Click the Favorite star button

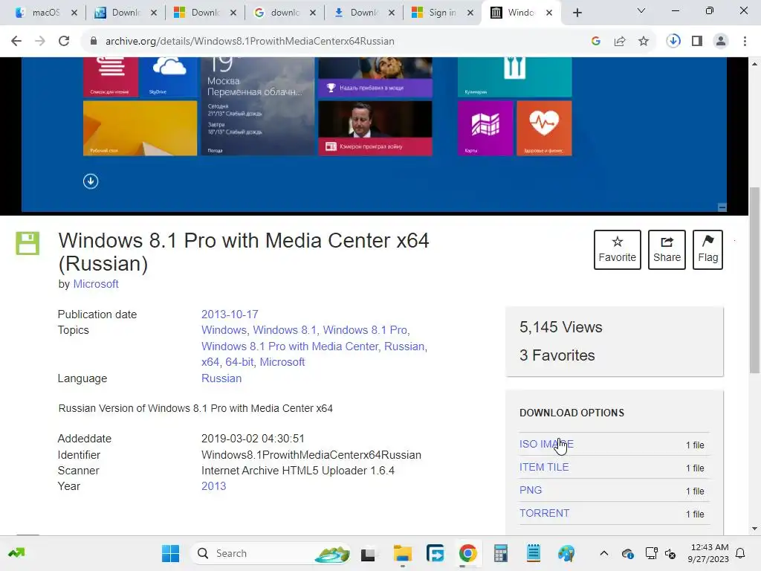618,250
